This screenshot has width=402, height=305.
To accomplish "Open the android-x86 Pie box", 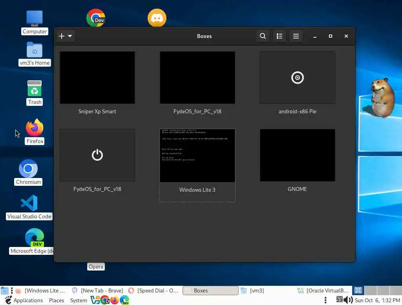I will [298, 78].
